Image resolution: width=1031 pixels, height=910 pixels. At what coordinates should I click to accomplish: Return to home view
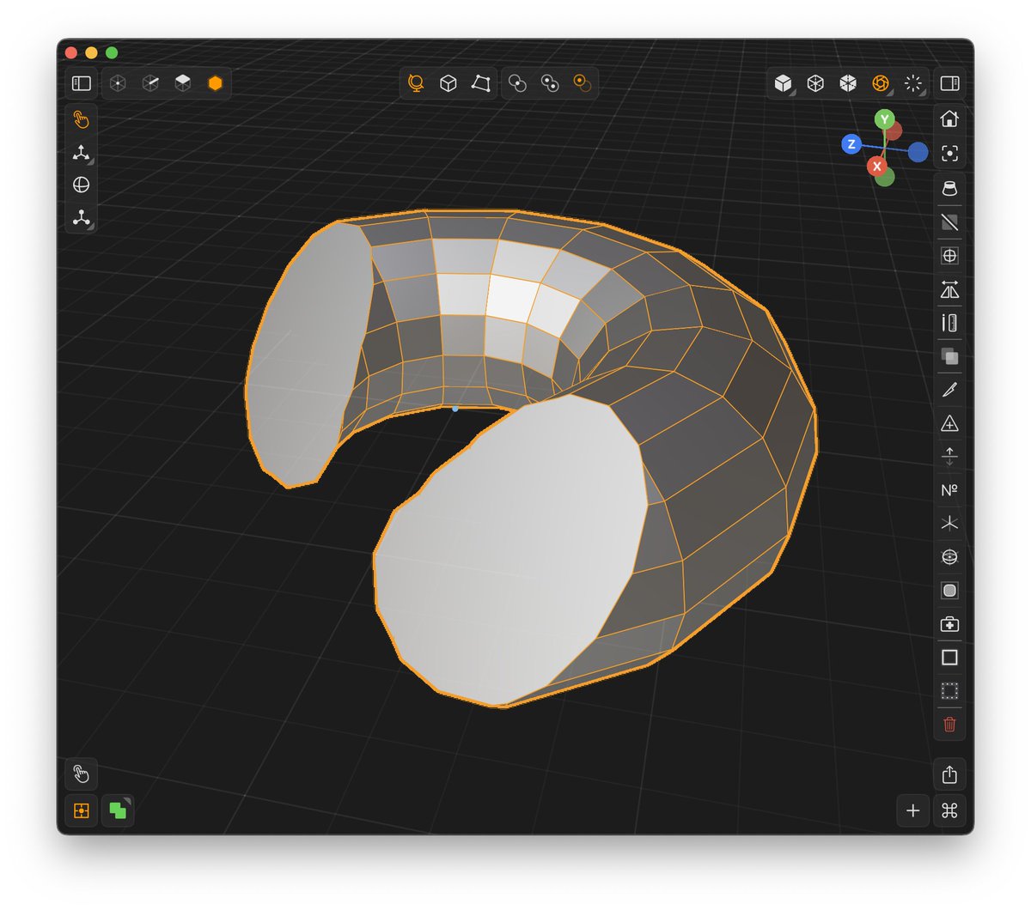949,118
